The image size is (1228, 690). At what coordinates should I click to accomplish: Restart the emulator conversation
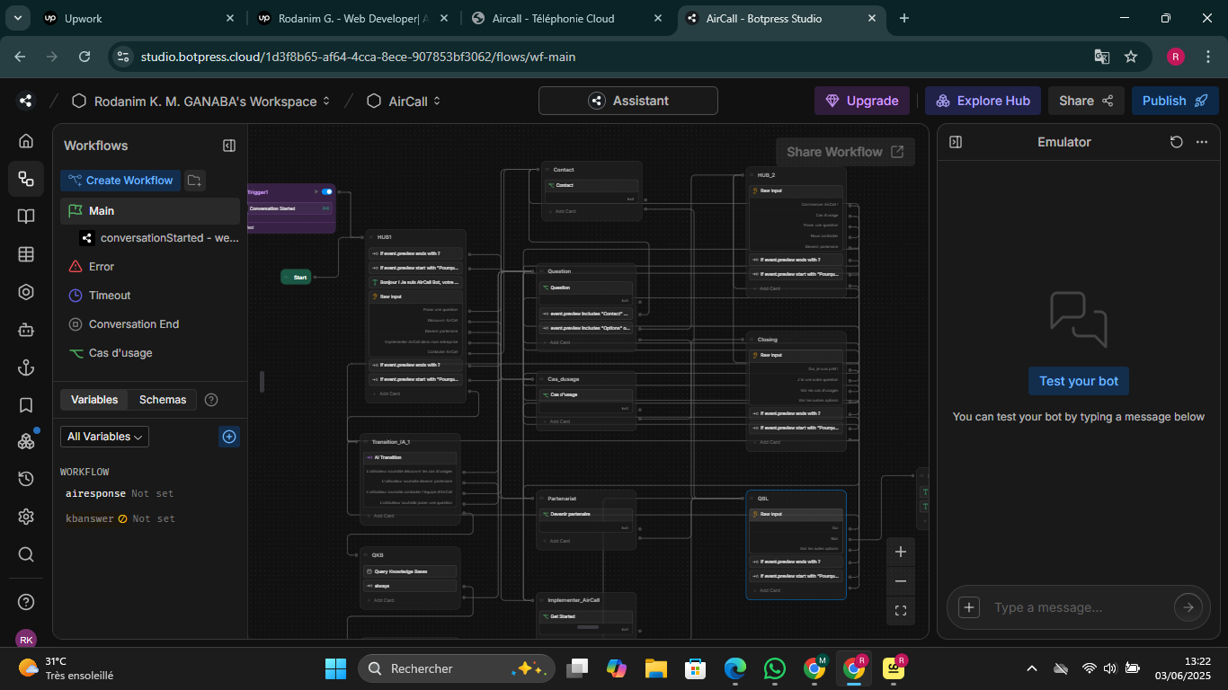(x=1176, y=142)
